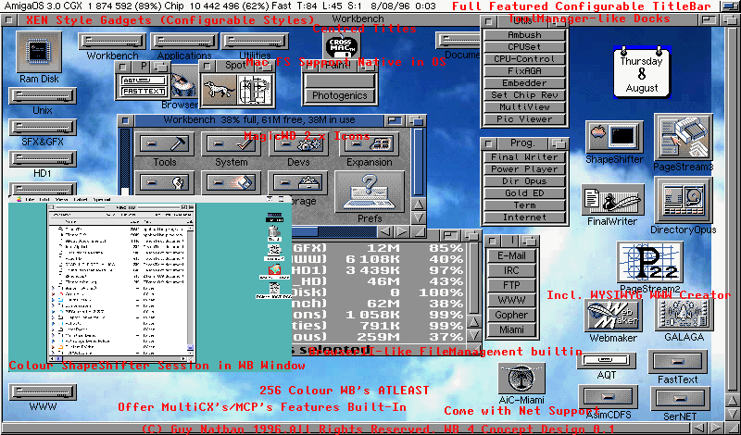Open the Applications drawer icon
The width and height of the screenshot is (741, 435).
[x=183, y=41]
